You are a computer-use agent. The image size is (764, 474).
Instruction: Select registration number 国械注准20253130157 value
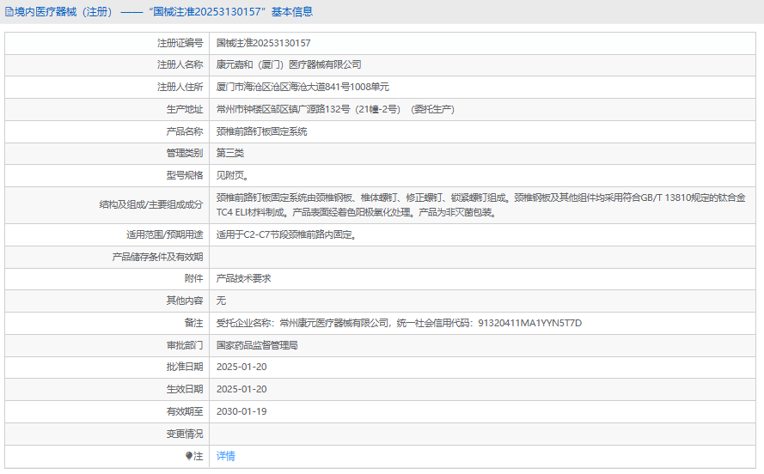click(263, 43)
